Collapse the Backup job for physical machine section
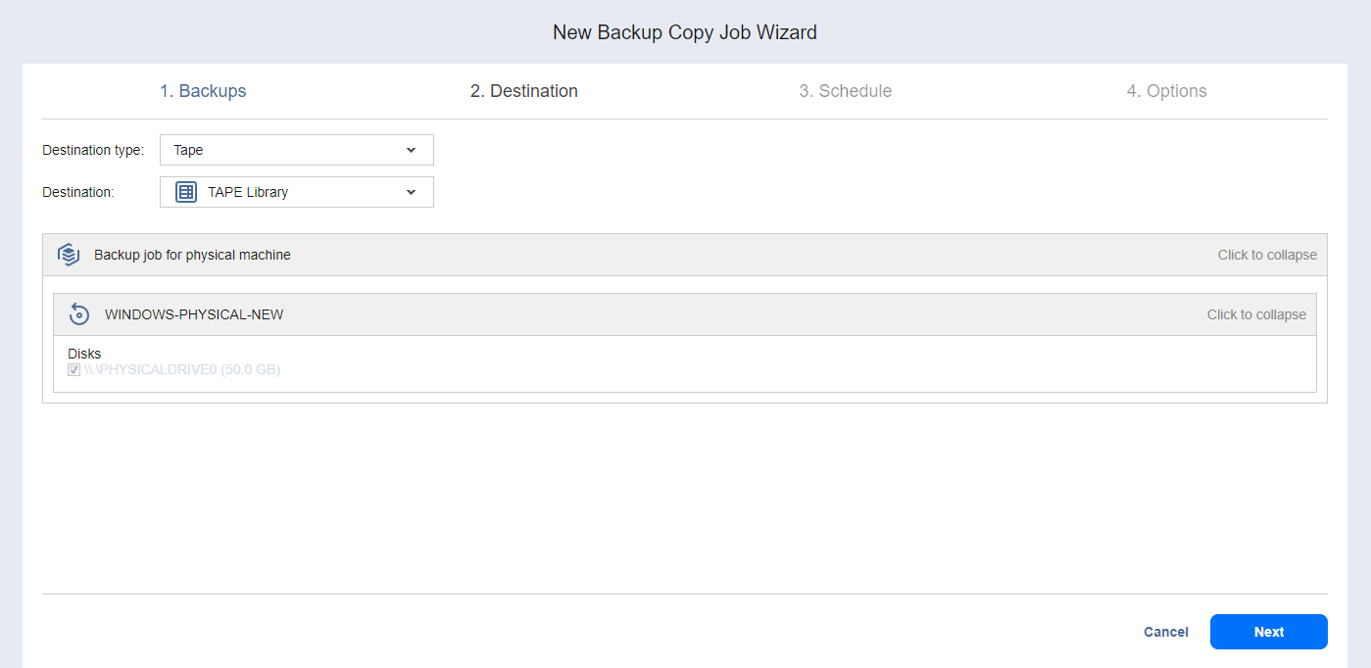1371x668 pixels. click(1266, 255)
